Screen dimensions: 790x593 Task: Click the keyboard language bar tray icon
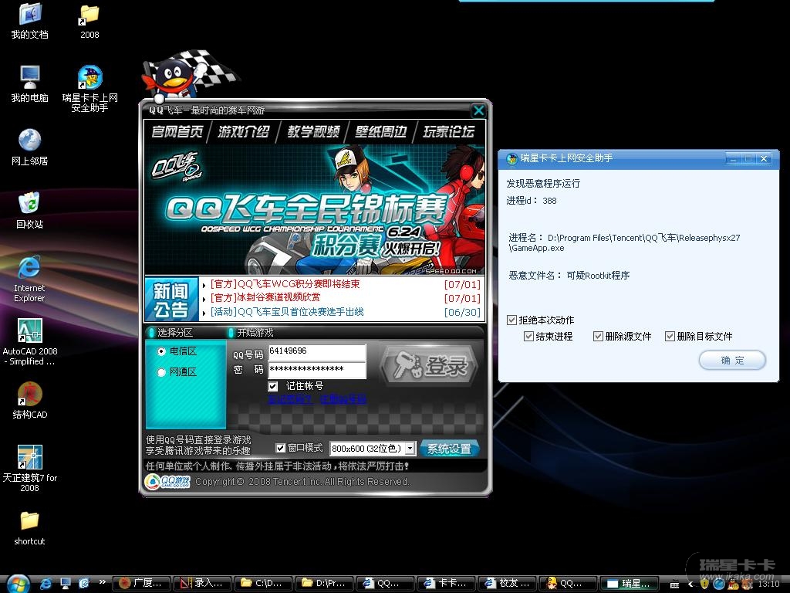point(674,584)
